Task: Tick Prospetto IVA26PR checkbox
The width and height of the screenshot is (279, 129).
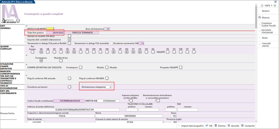Action: [x=181, y=67]
